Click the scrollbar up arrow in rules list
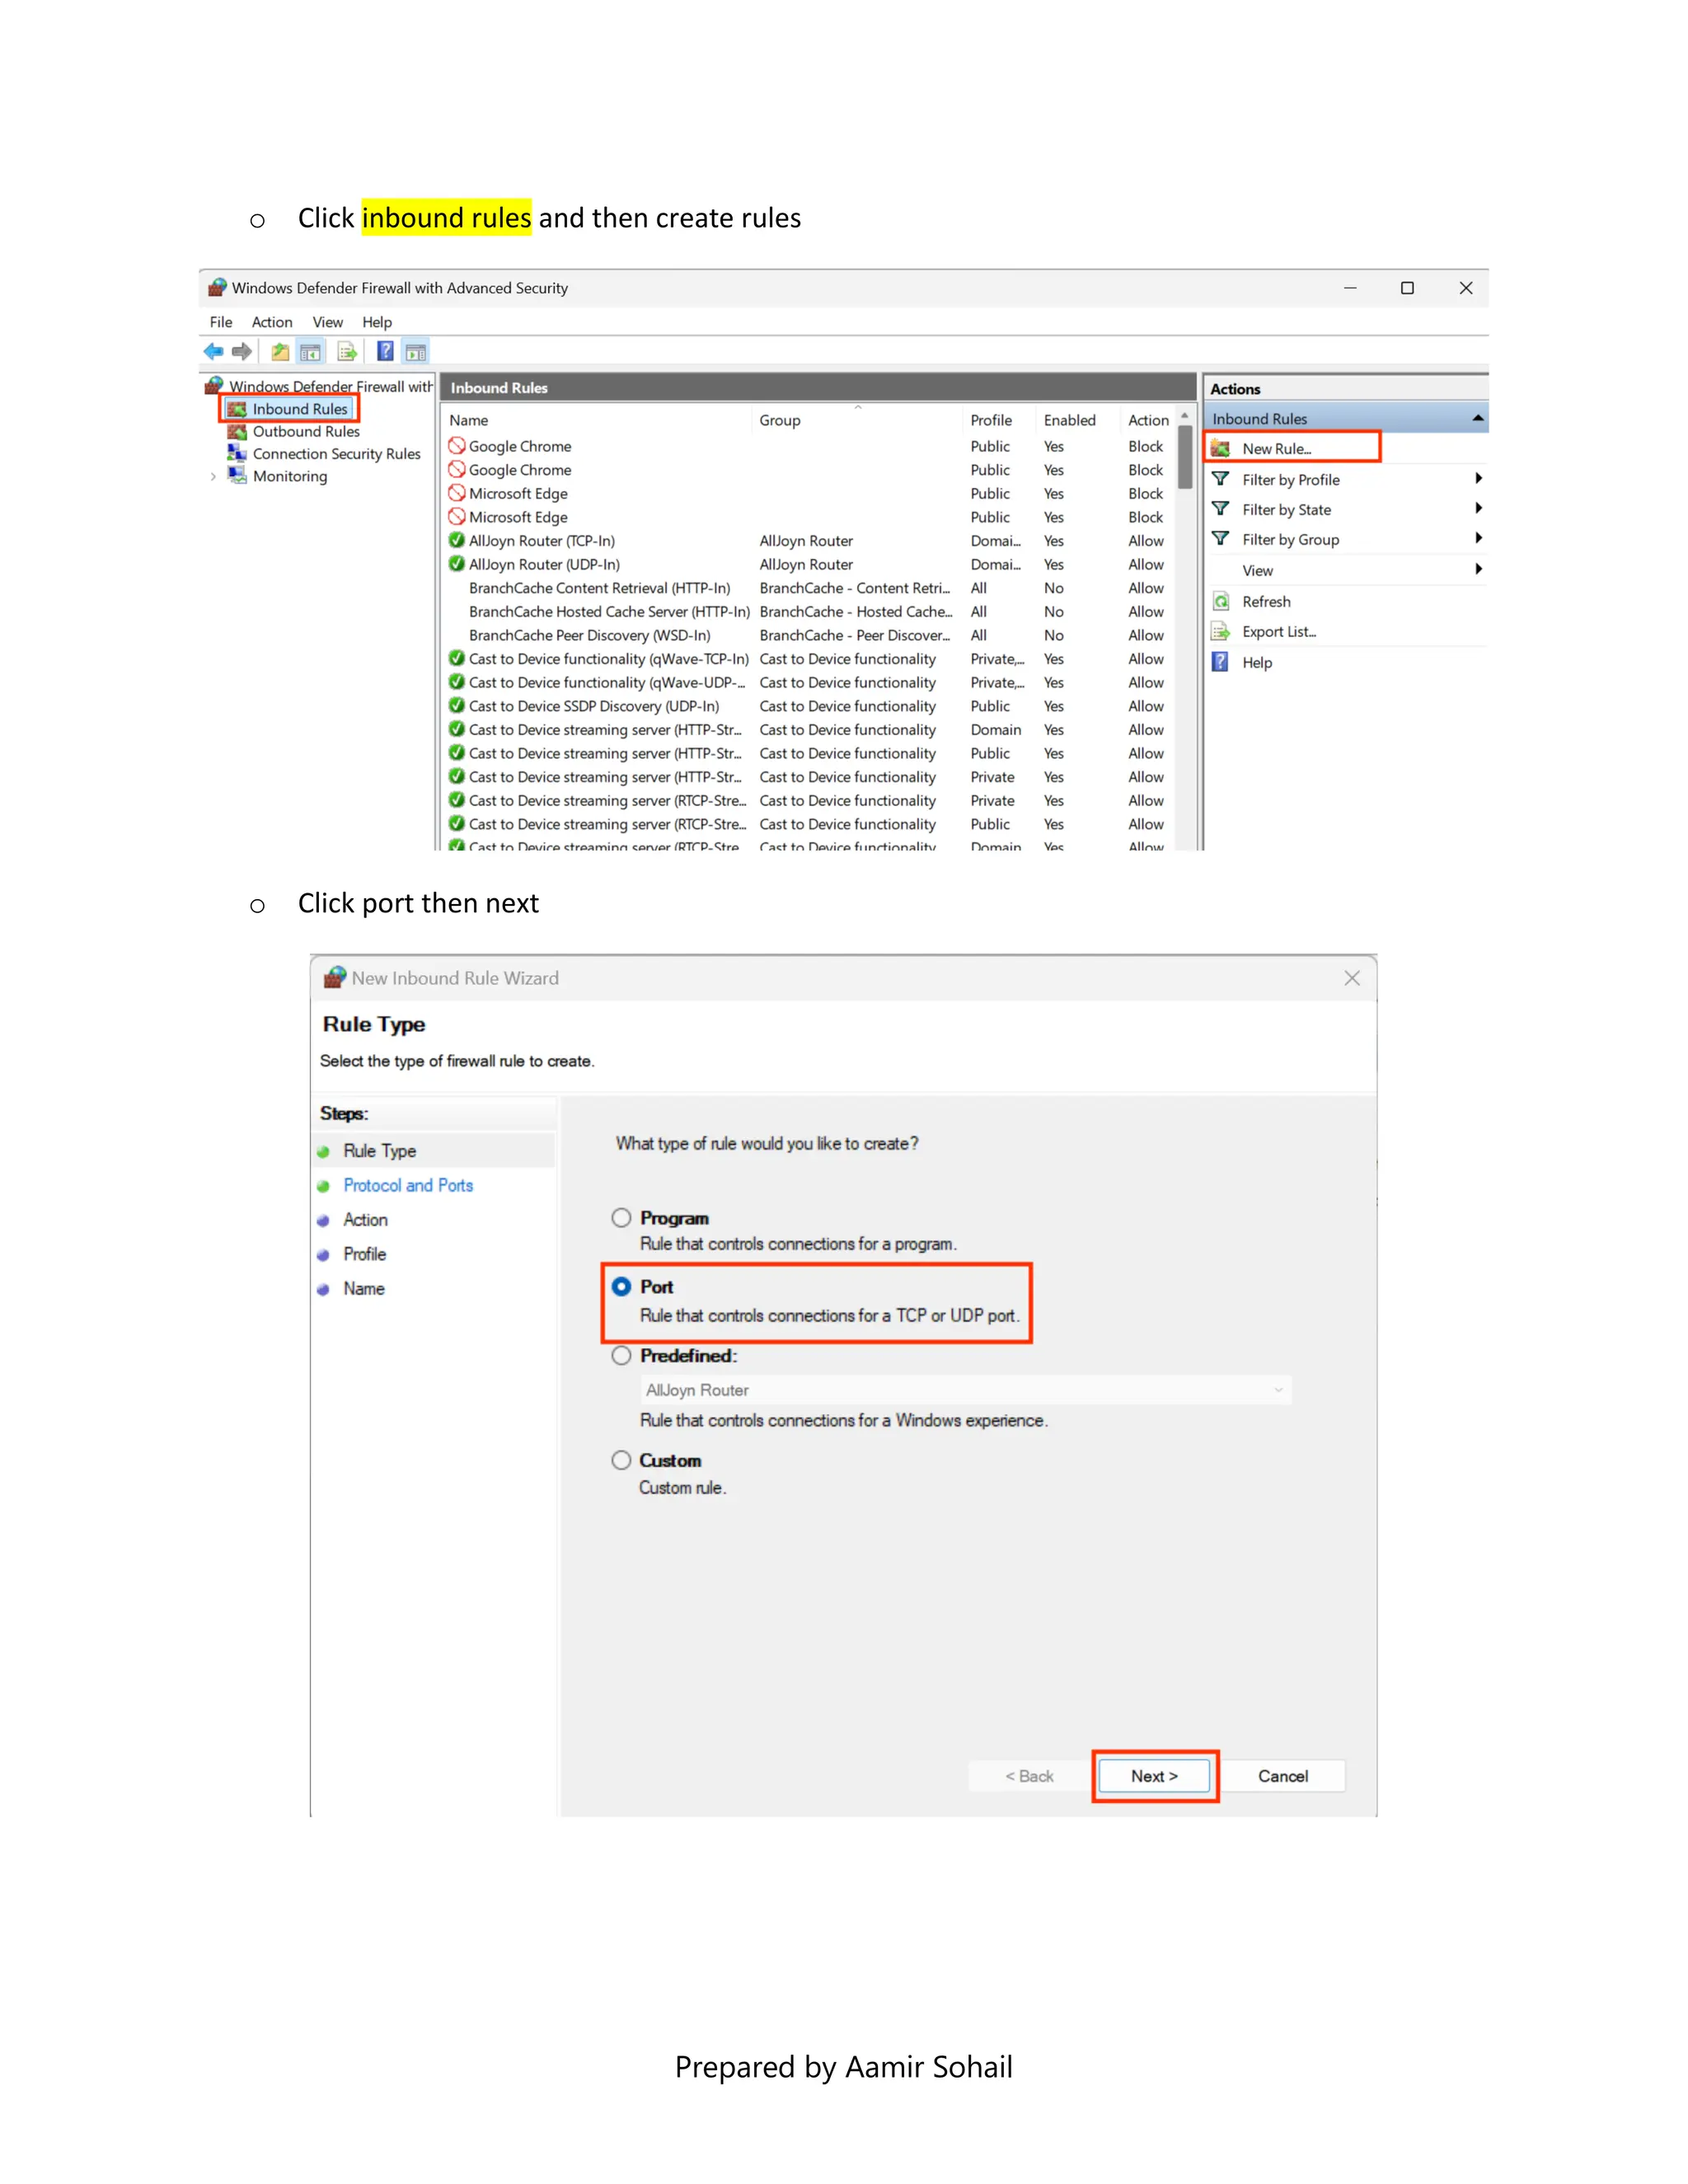1688x2184 pixels. coord(1185,416)
